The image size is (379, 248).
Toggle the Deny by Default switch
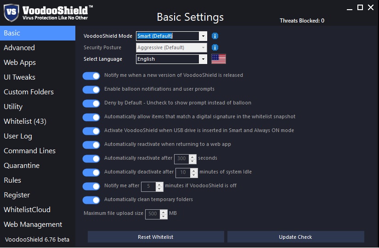[91, 103]
